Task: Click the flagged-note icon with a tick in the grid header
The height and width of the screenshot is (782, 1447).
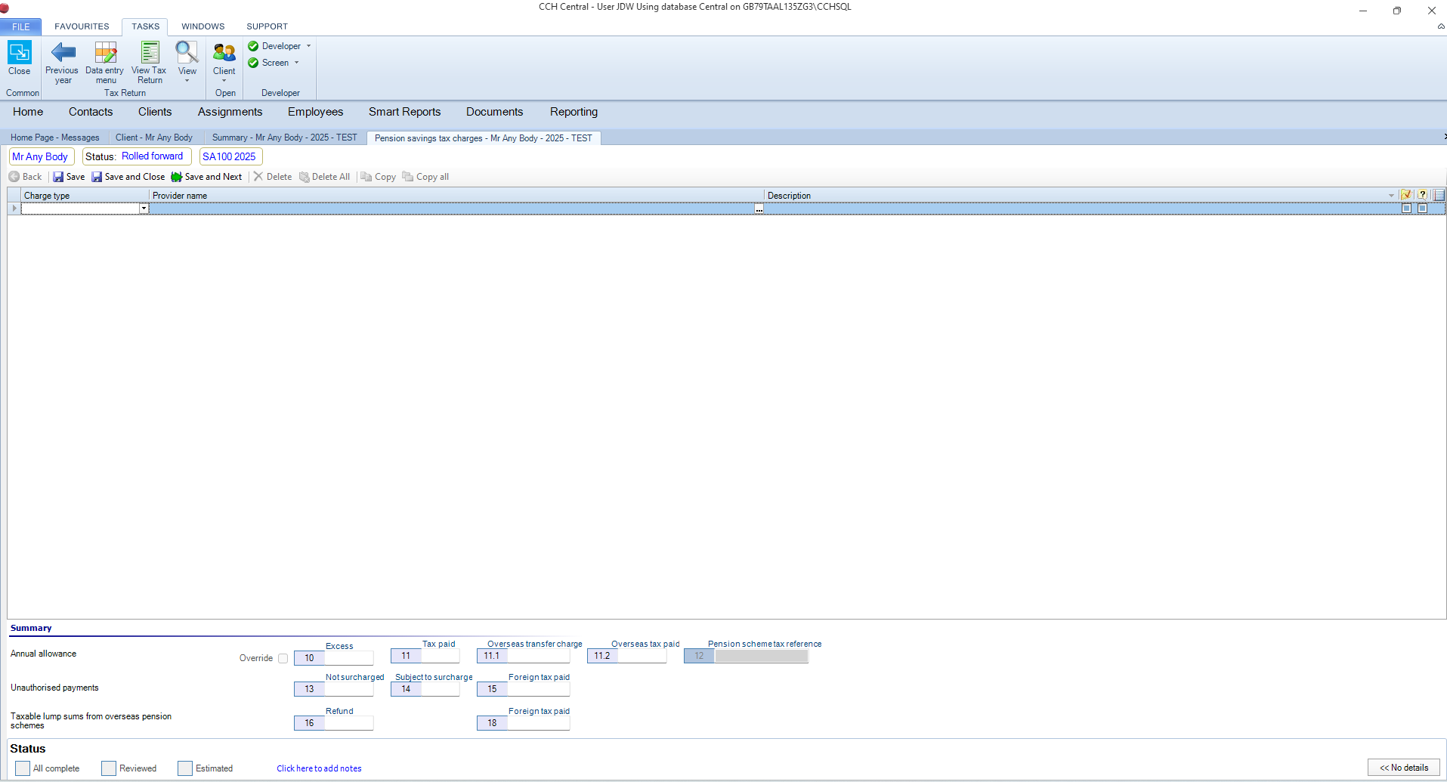Action: click(x=1406, y=195)
